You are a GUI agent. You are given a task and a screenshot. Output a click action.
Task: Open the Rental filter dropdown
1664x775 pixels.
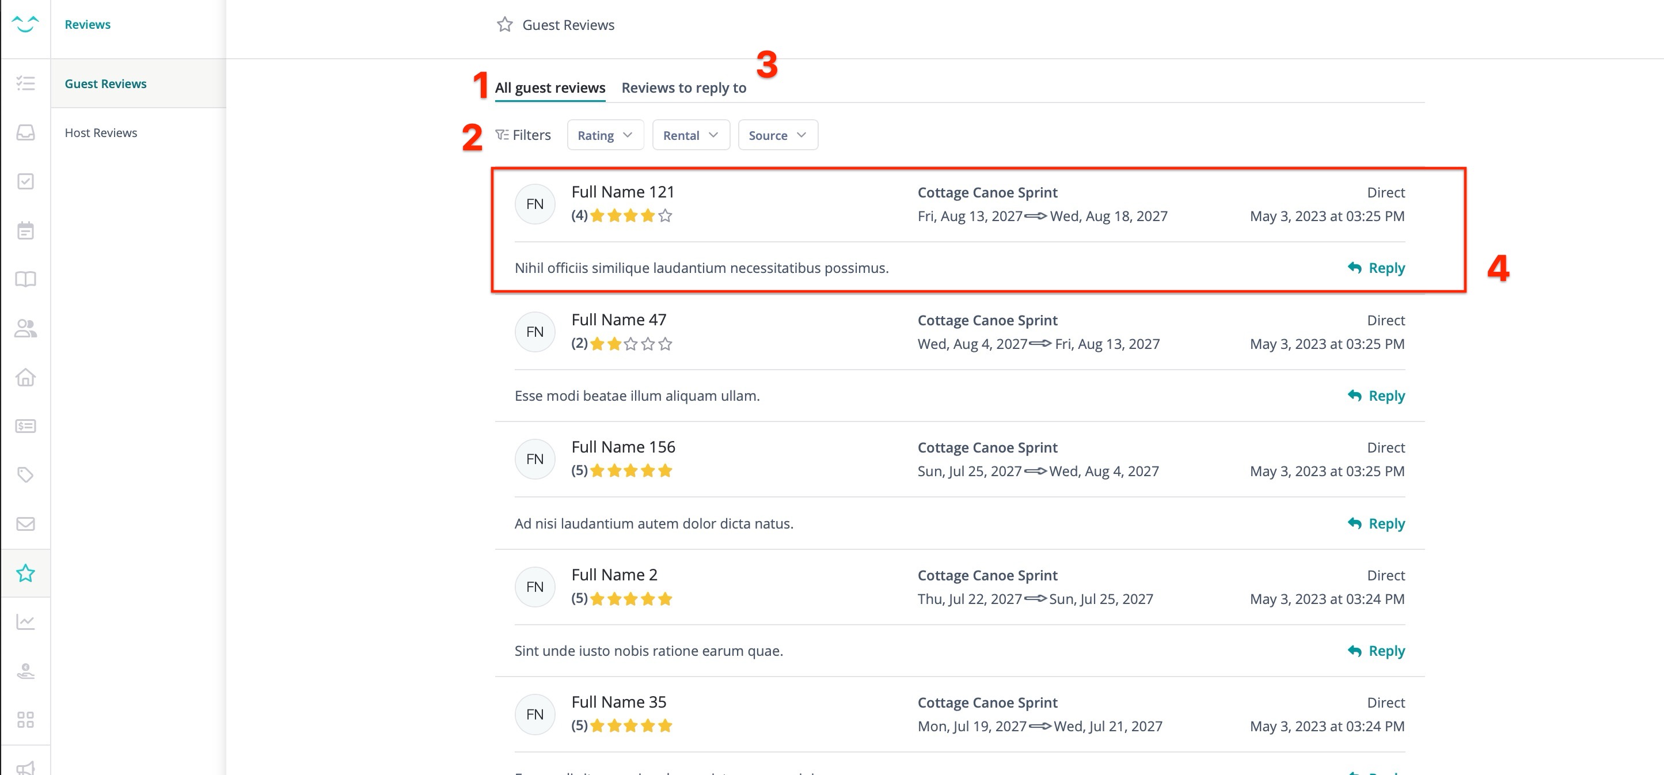pos(690,134)
